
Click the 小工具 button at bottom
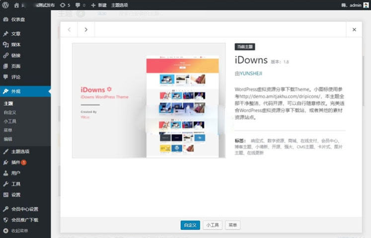tap(213, 225)
